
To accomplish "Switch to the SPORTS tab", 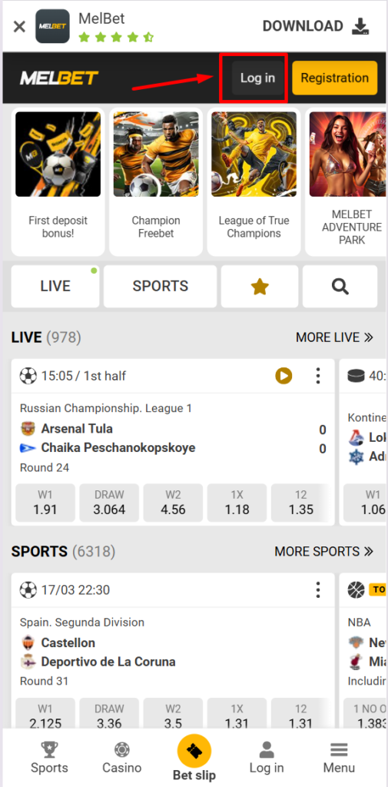I will tap(160, 286).
